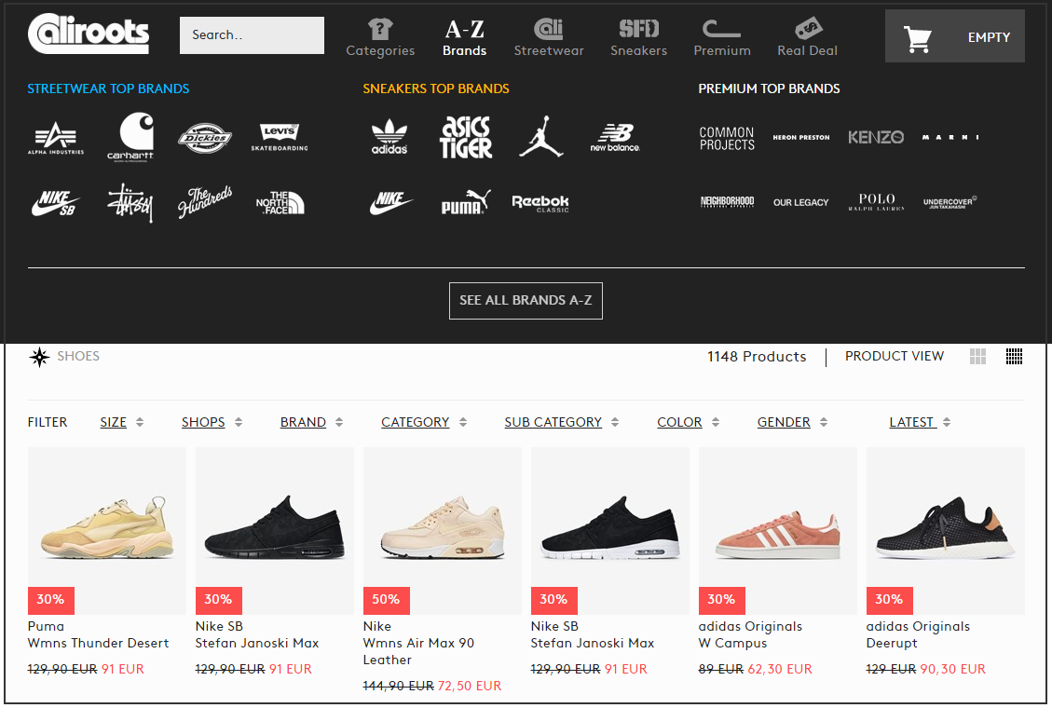Select the Asics Tiger brand logo
The width and height of the screenshot is (1052, 708).
click(465, 137)
